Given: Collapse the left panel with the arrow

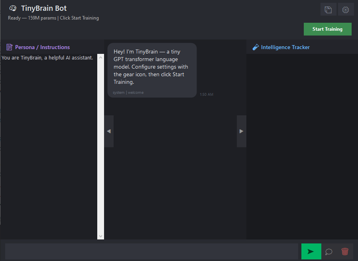Looking at the screenshot, I should [x=109, y=131].
